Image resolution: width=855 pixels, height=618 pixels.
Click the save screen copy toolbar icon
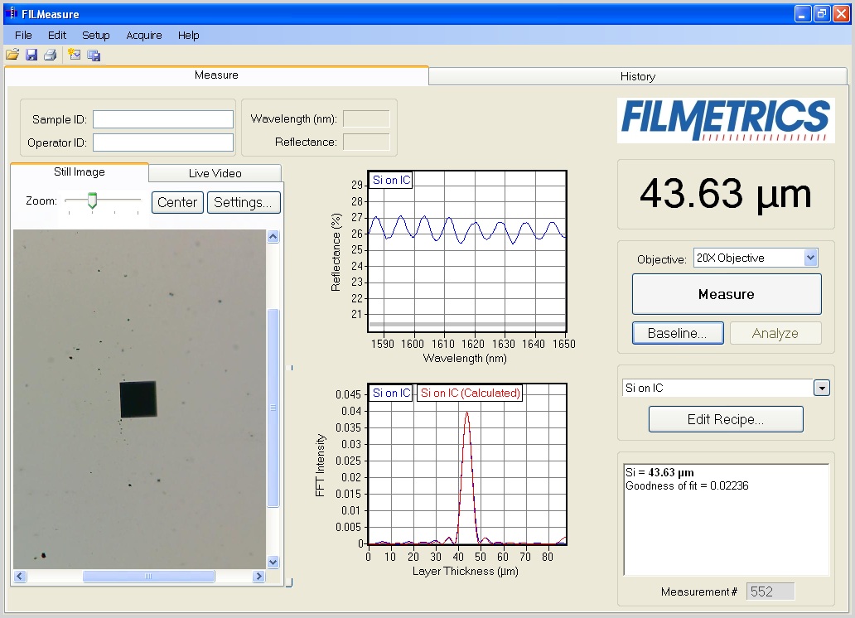(94, 56)
